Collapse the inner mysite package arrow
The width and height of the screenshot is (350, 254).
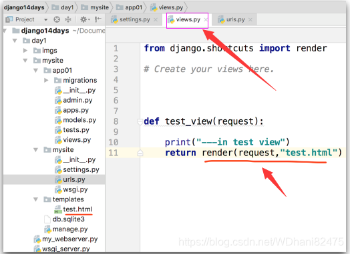pyautogui.click(x=35, y=150)
